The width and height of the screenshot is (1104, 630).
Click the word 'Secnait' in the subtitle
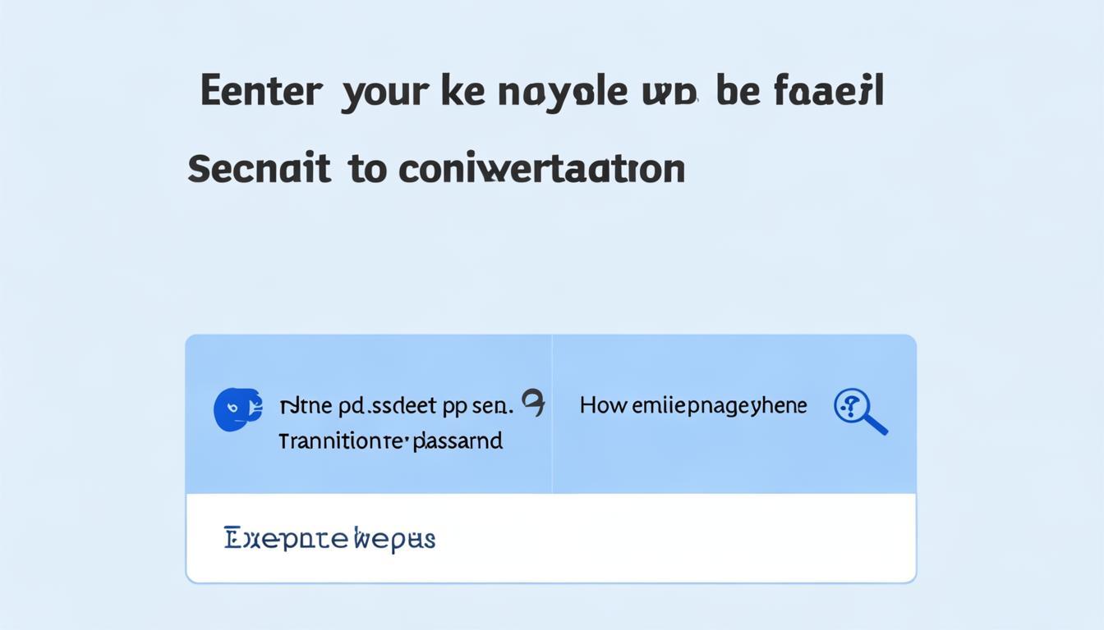click(260, 168)
